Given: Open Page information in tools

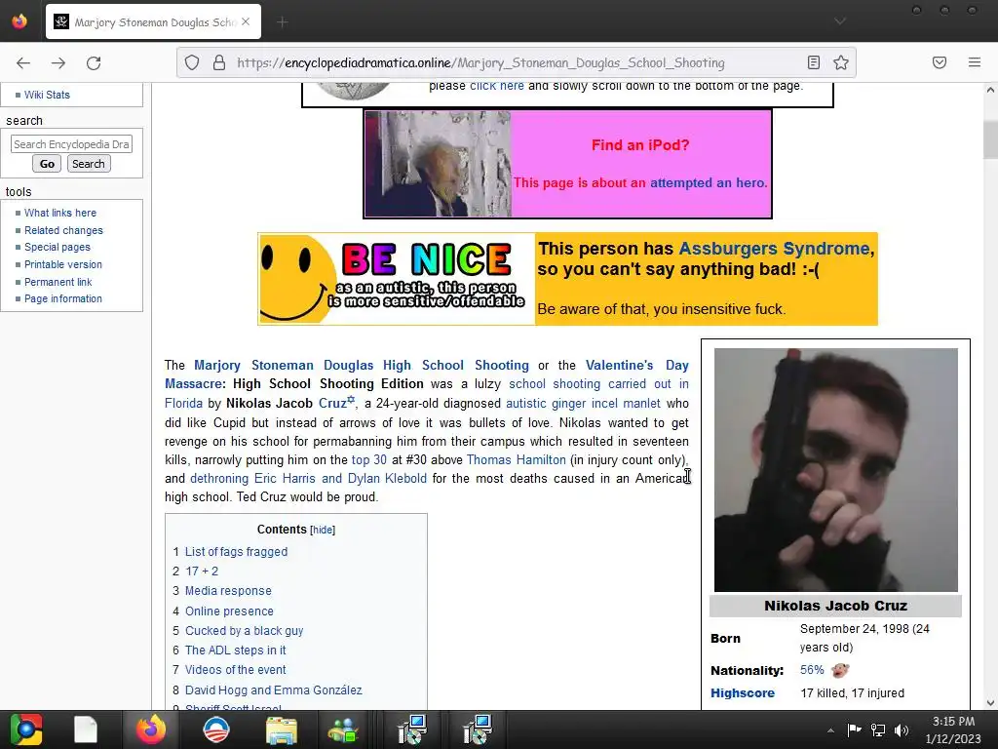Looking at the screenshot, I should (63, 298).
